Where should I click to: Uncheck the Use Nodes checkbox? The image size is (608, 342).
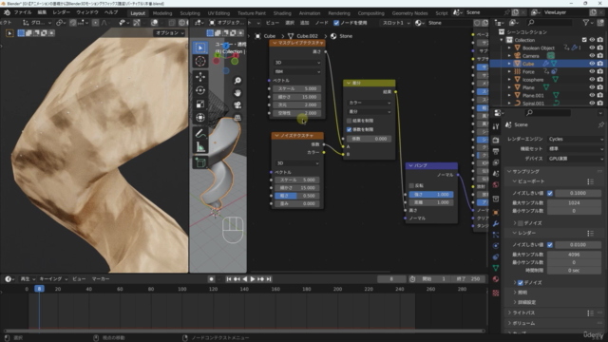click(336, 23)
